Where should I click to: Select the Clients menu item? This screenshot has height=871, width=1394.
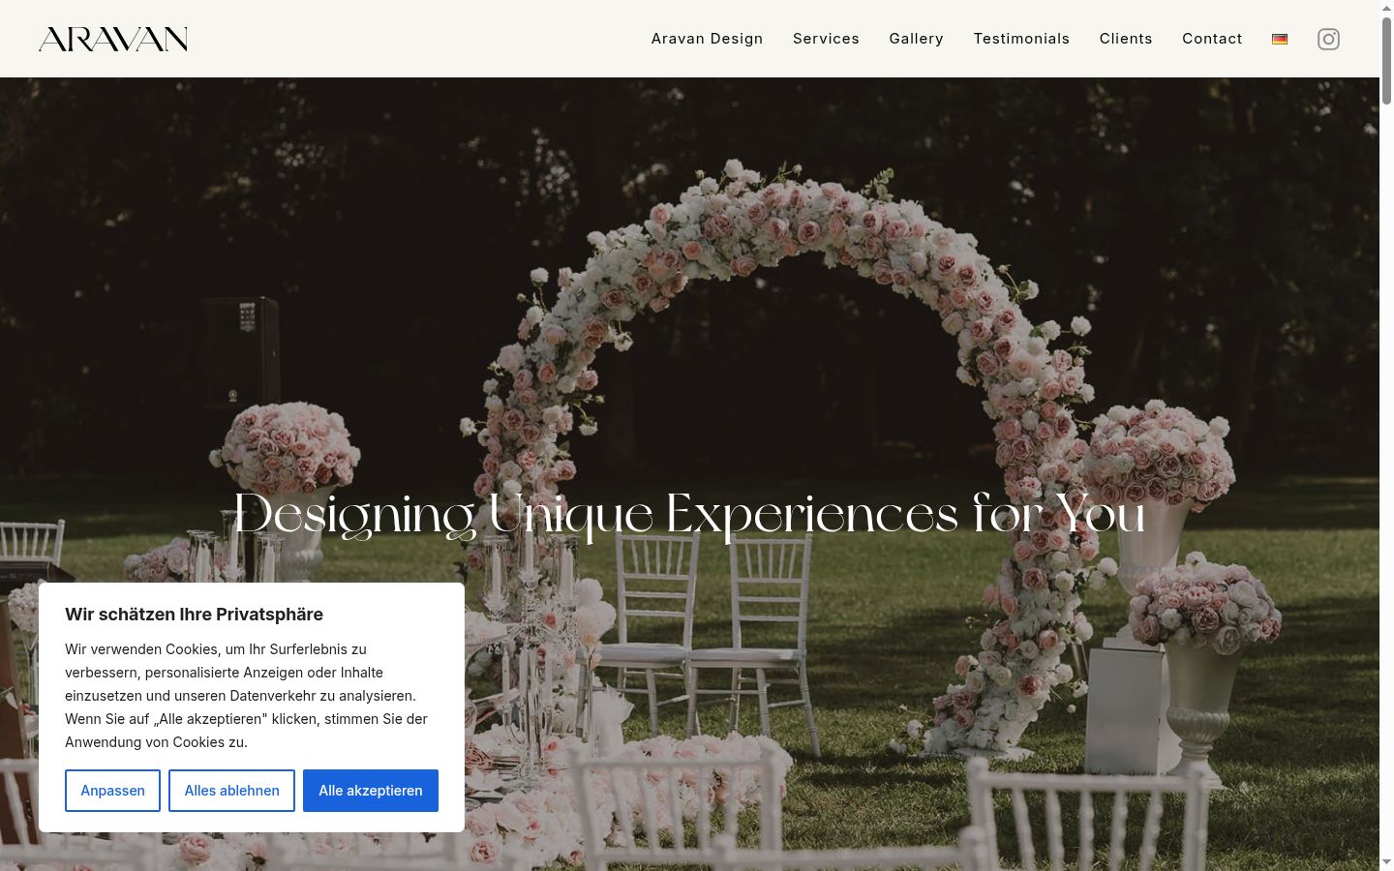tap(1126, 39)
